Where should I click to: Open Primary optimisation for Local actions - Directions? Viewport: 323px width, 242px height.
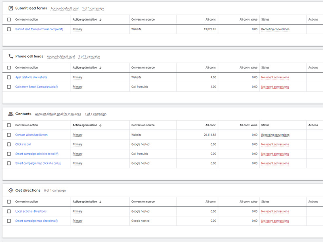click(78, 211)
